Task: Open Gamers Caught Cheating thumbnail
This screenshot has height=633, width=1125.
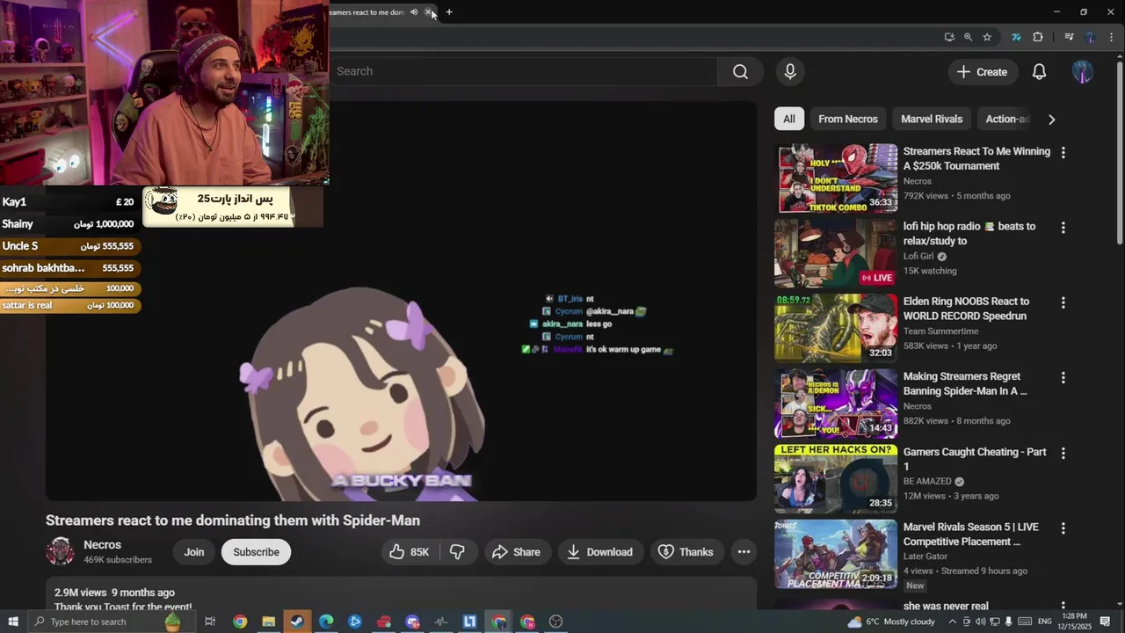Action: [836, 479]
